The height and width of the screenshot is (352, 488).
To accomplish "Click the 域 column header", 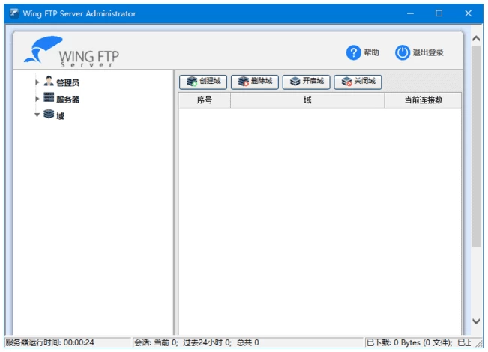I will [x=307, y=100].
